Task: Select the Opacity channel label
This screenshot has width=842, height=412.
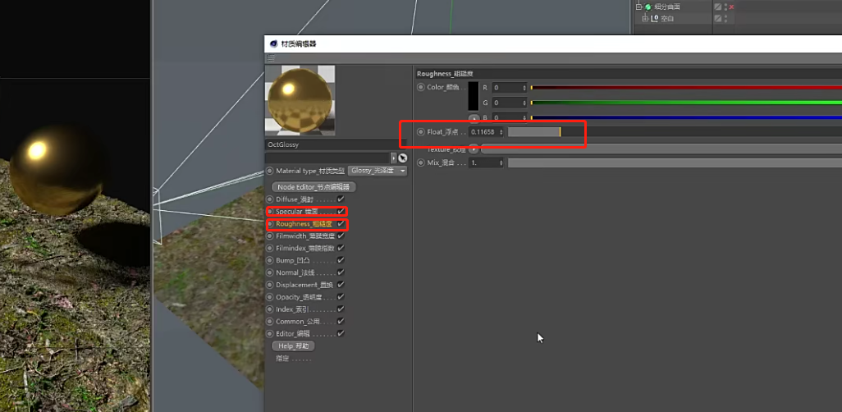Action: pos(299,297)
